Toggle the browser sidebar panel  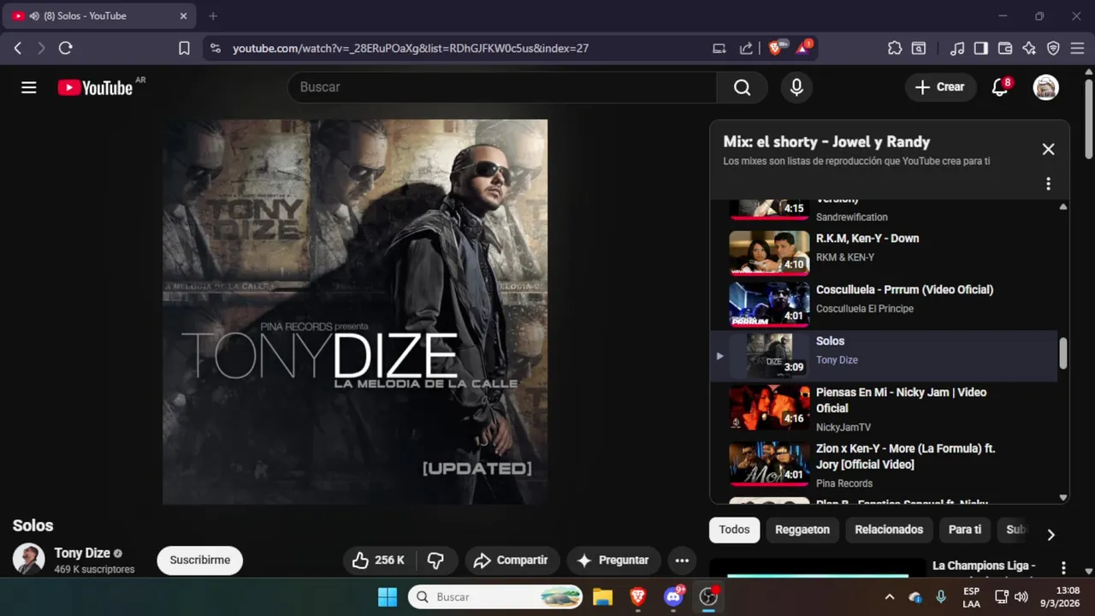pyautogui.click(x=981, y=49)
